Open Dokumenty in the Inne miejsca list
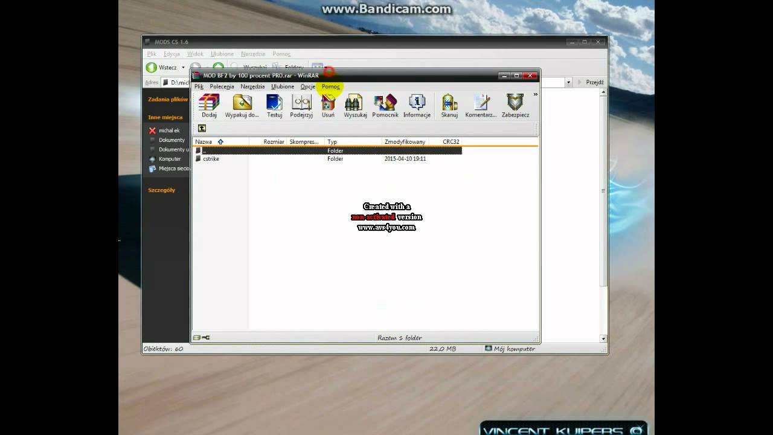This screenshot has height=435, width=773. pyautogui.click(x=167, y=140)
